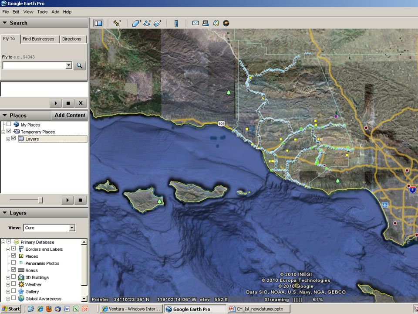The image size is (418, 314).
Task: Click the Places opacity slider handle
Action: [40, 200]
